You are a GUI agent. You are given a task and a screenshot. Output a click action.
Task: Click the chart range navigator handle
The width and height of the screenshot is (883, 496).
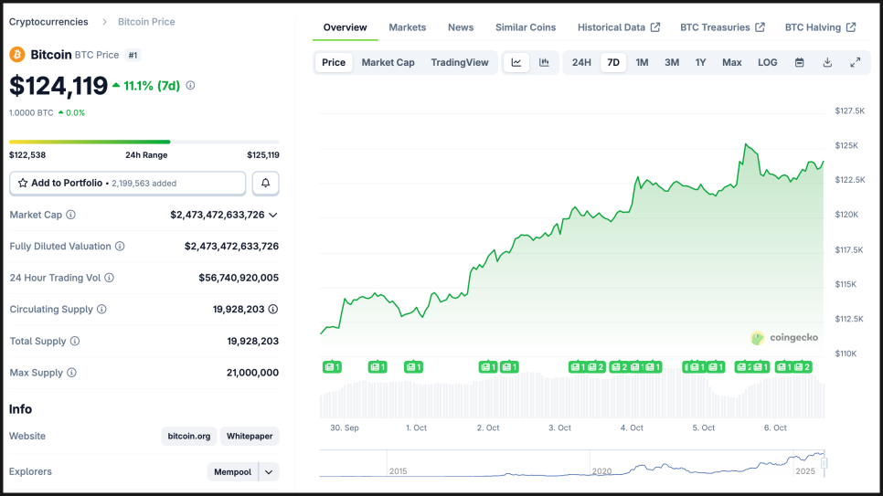coord(824,463)
